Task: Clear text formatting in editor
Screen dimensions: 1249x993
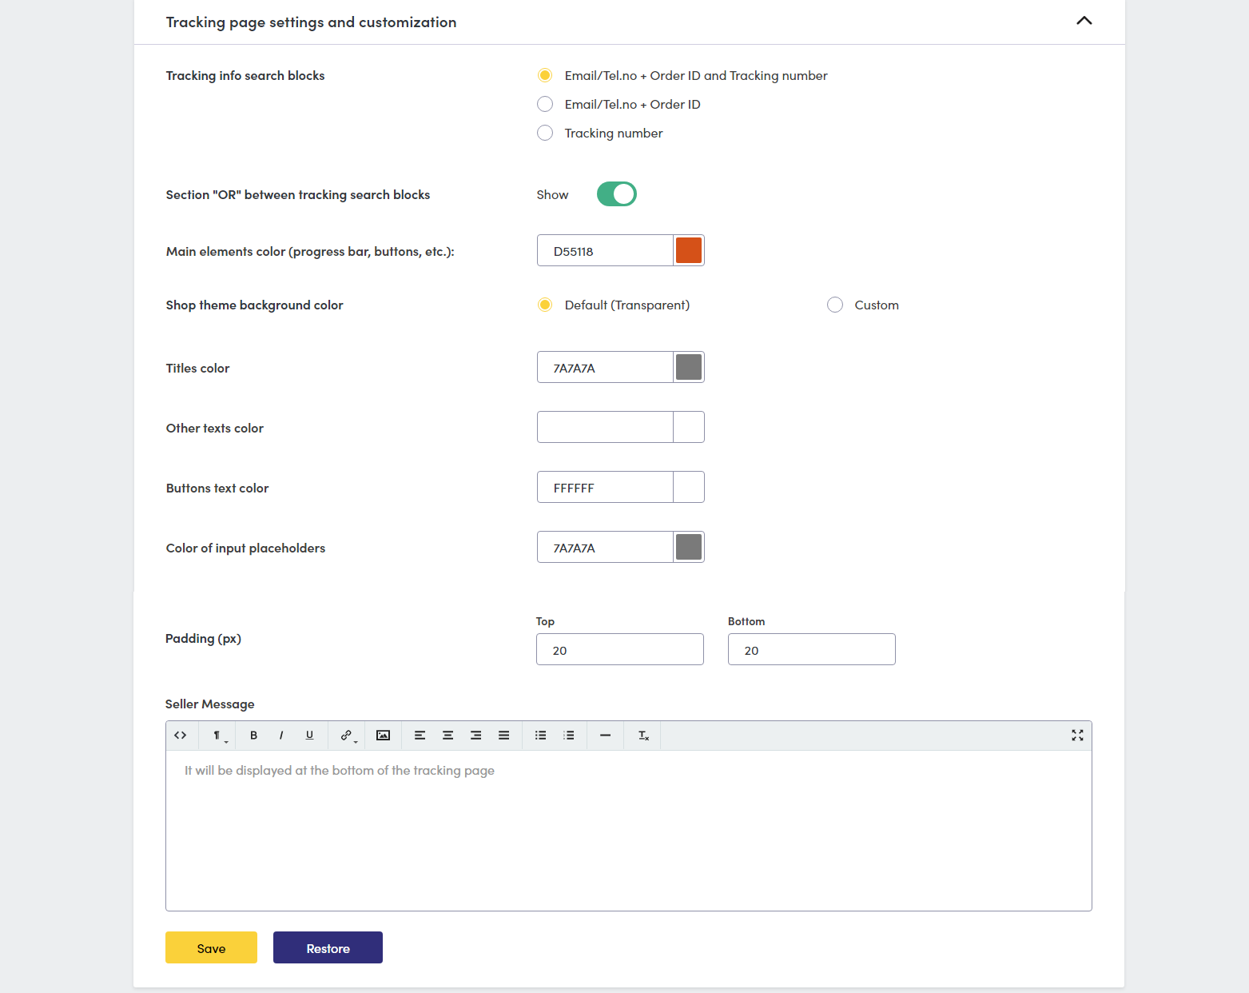Action: pos(643,736)
